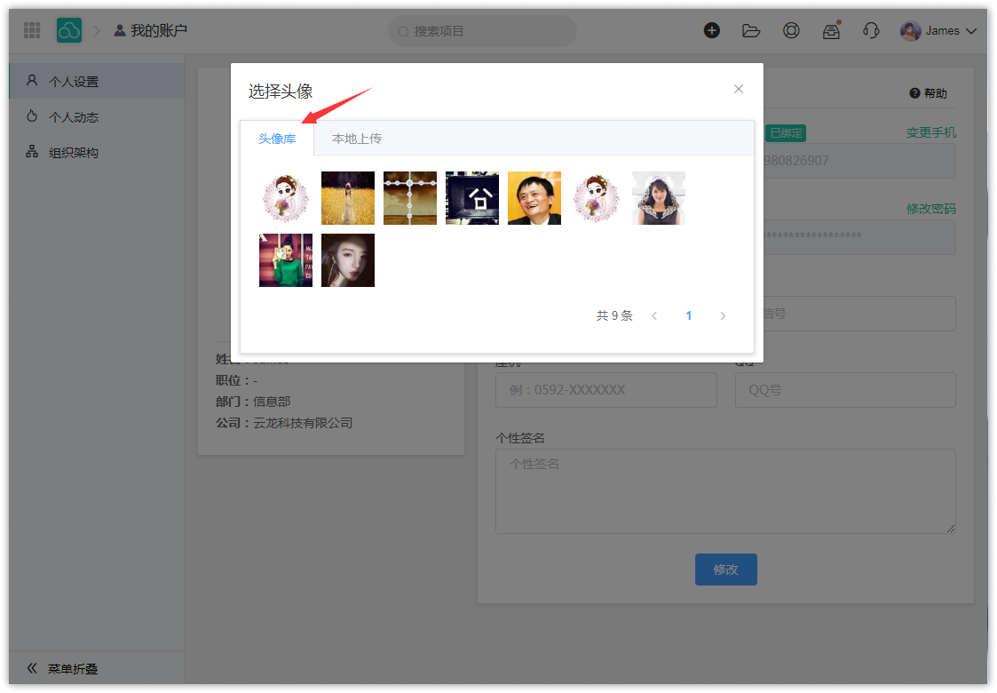The width and height of the screenshot is (997, 693).
Task: Click the landline phone input field
Action: point(606,390)
